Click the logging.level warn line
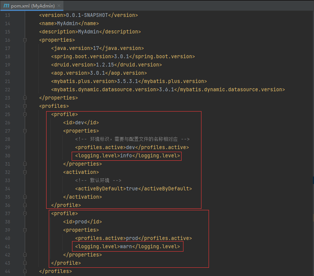This screenshot has height=276, width=314. point(128,247)
